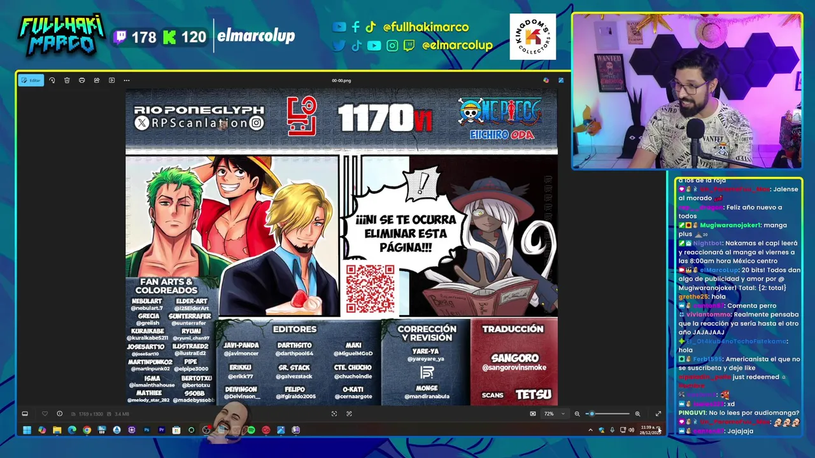Start slideshow with the play icon

point(111,80)
